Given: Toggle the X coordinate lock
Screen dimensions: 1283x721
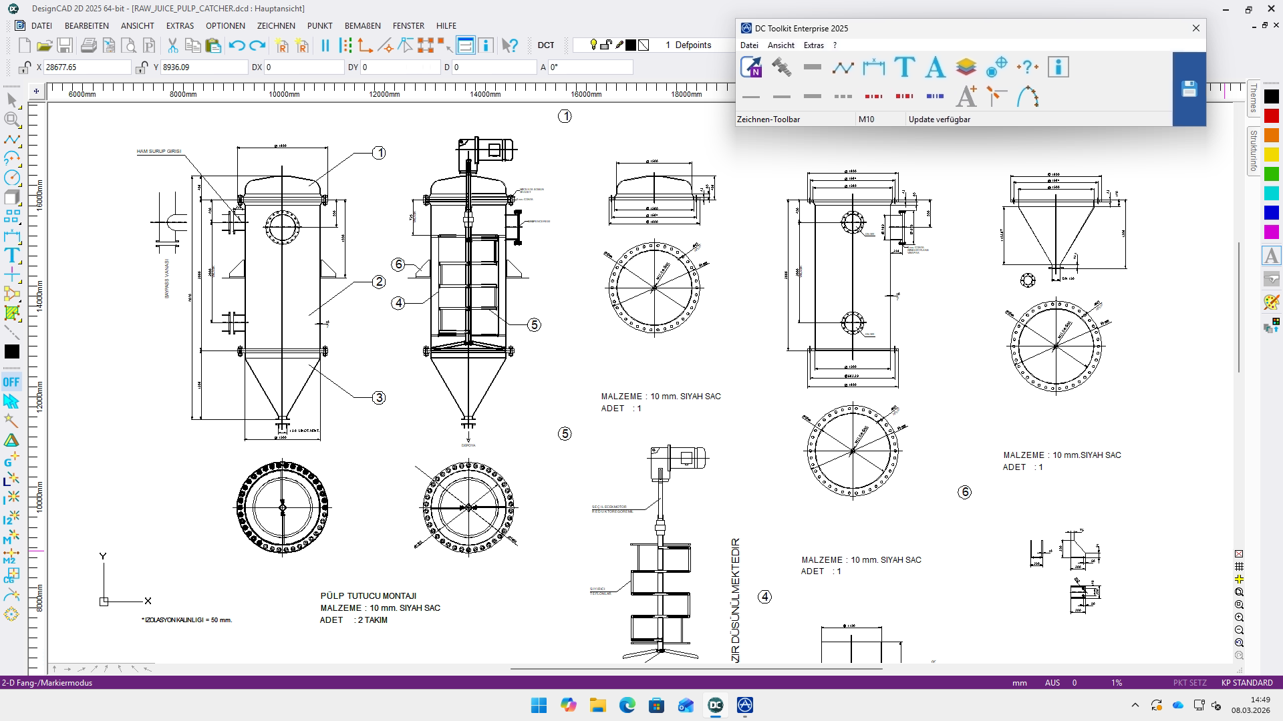Looking at the screenshot, I should click(x=25, y=67).
